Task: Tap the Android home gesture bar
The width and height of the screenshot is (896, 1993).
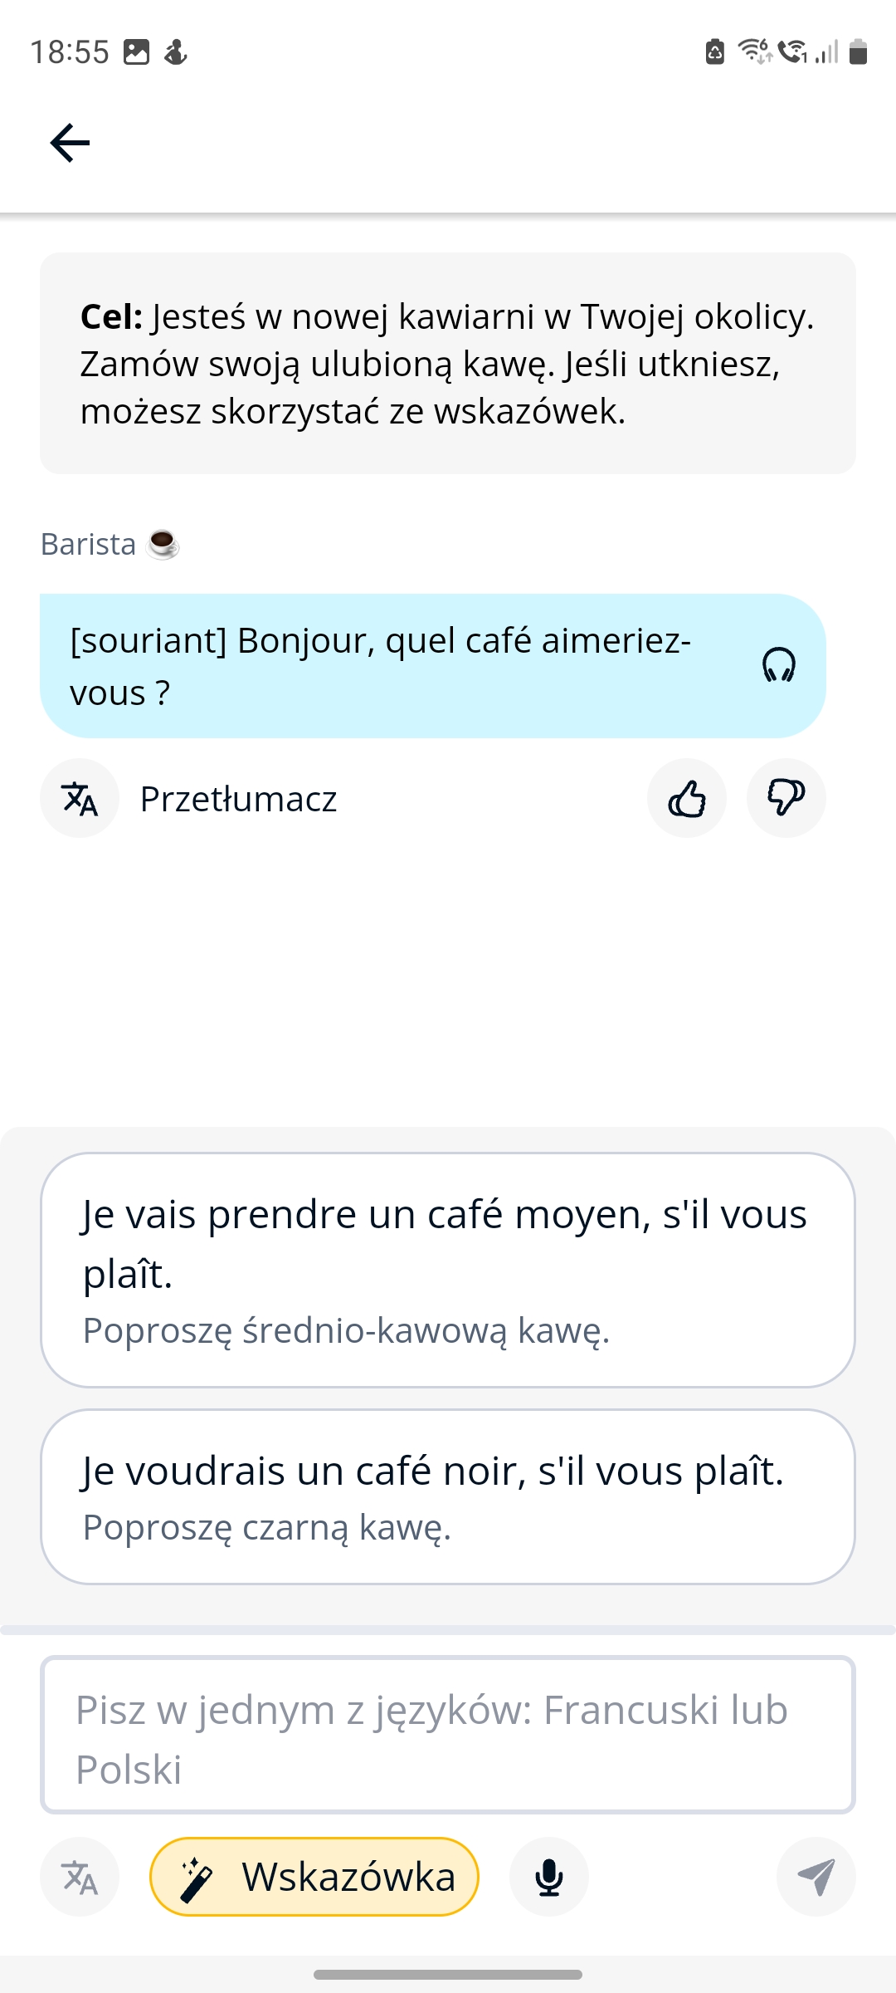Action: [448, 1974]
